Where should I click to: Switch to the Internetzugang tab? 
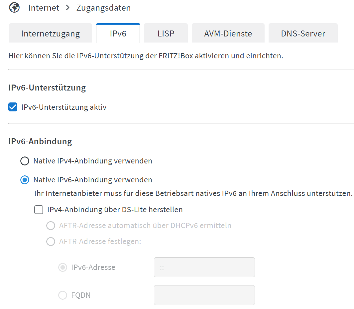(x=51, y=33)
